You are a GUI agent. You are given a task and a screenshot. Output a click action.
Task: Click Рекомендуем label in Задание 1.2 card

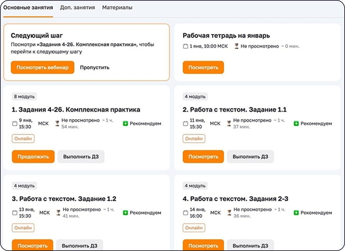(146, 213)
